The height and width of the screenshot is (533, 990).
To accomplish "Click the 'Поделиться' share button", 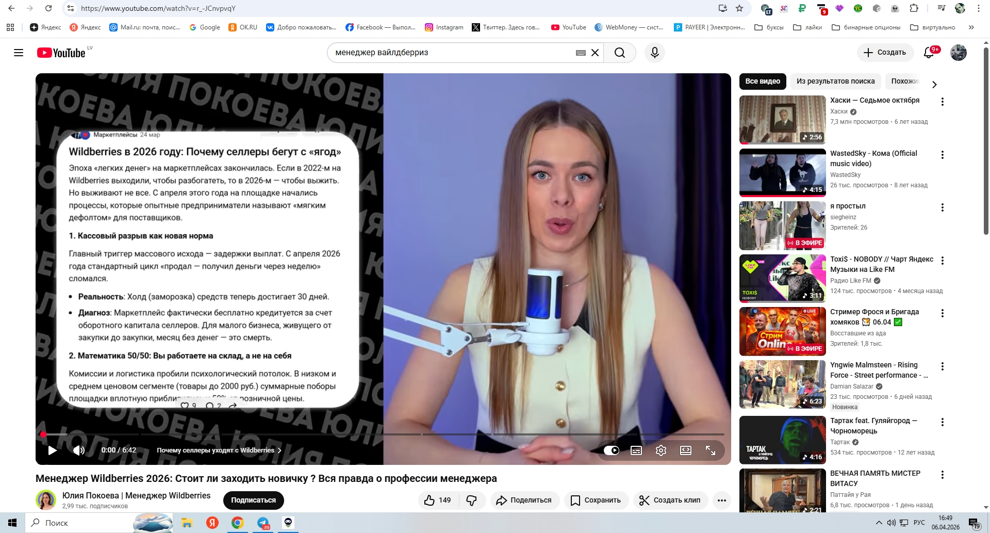I will (524, 500).
